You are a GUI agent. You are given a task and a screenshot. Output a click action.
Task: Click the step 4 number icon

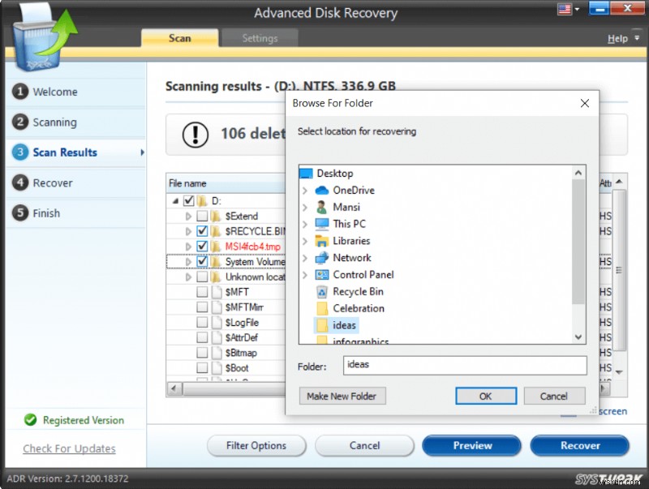coord(19,182)
